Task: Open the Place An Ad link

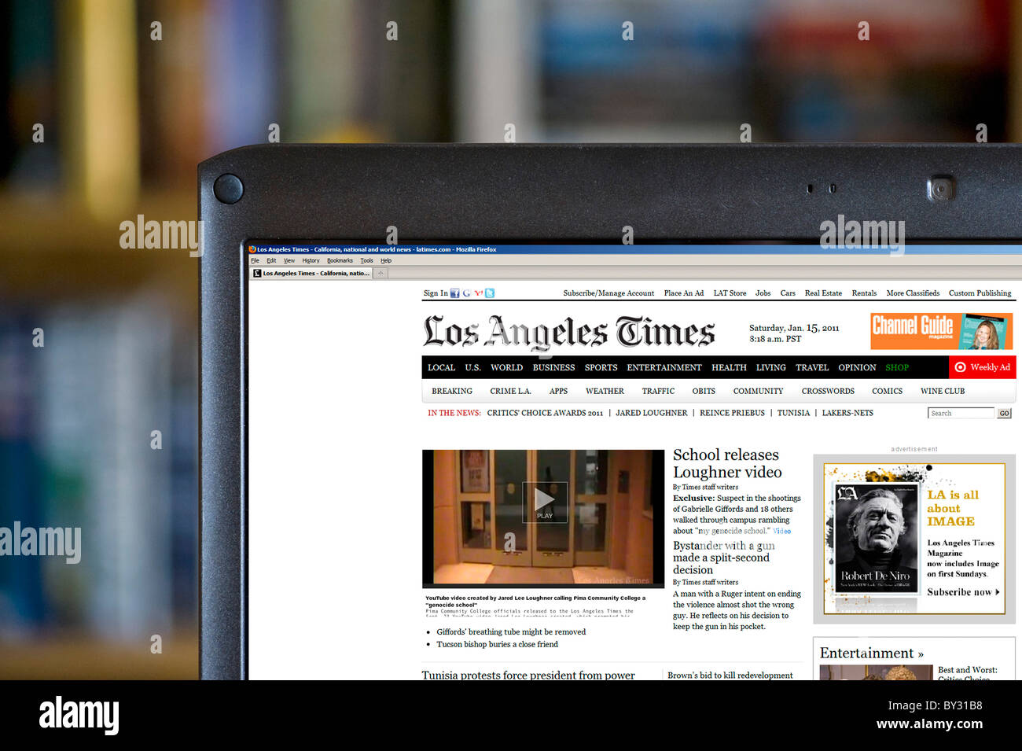Action: [x=684, y=293]
